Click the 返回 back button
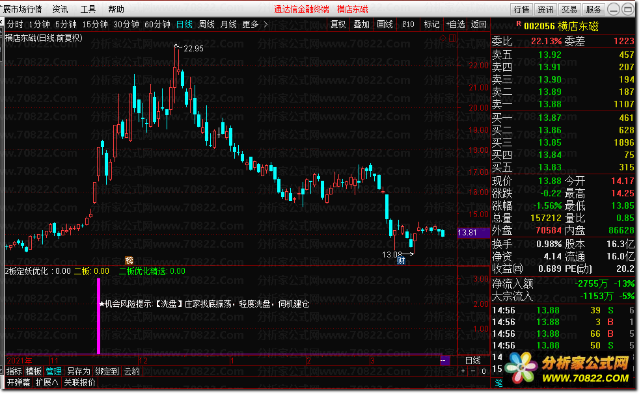Viewport: 641px width, 394px height. point(479,25)
